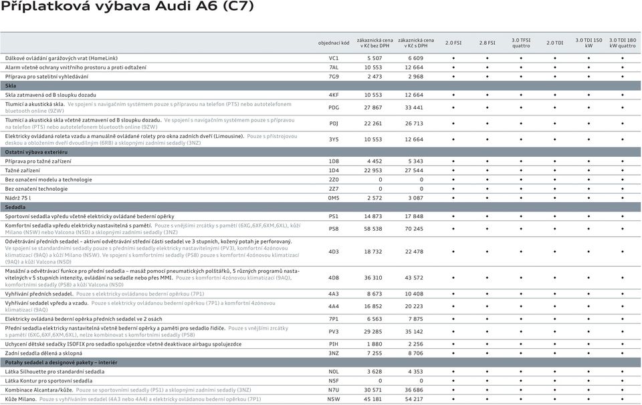Select the price "3 087"
642x405 pixels.
(x=415, y=198)
